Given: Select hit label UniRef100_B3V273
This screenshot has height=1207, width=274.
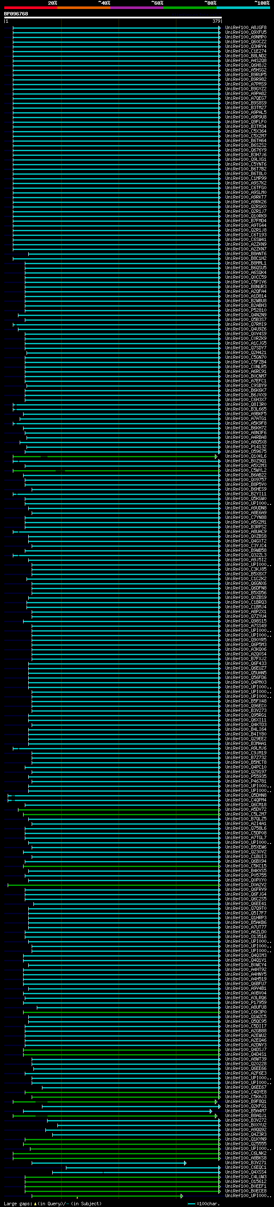Looking at the screenshot, I should point(246,711).
